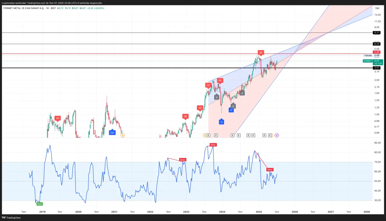
Task: Click the rightmost Bear label on oscillator
Action: [x=270, y=170]
